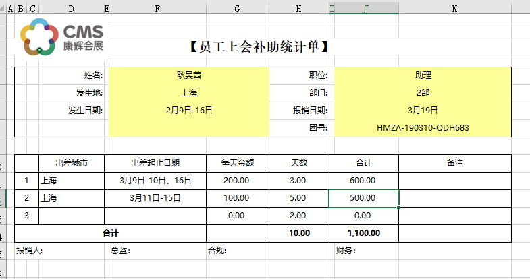Select column header K
The height and width of the screenshot is (279, 530).
pos(454,8)
